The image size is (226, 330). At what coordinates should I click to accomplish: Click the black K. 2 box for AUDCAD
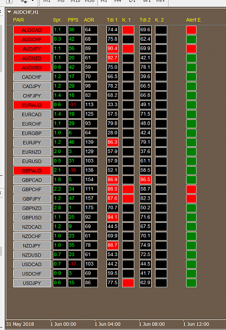(161, 30)
